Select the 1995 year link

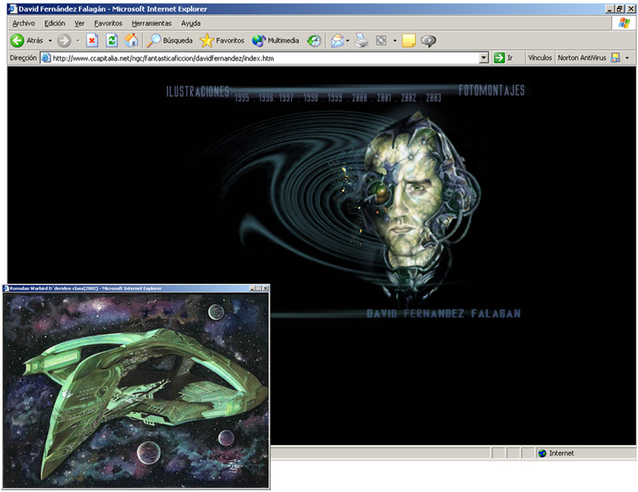click(x=242, y=97)
